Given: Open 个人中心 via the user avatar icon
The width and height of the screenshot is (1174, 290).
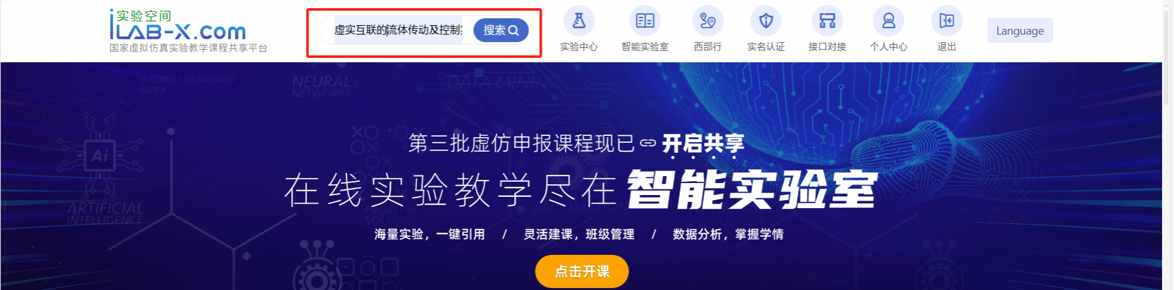Looking at the screenshot, I should coord(888,21).
